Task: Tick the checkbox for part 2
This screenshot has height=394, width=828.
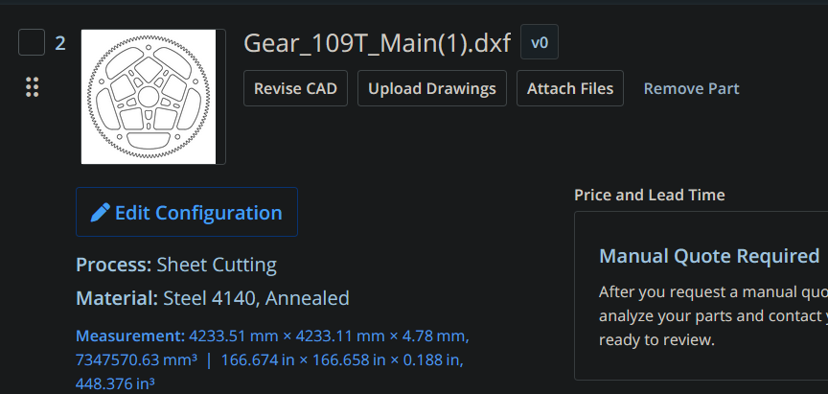Action: coord(32,43)
